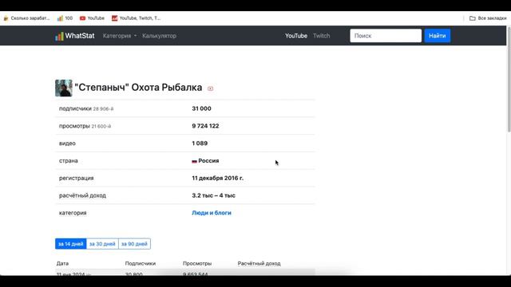Select the 'за 90 дней' period button
This screenshot has height=287, width=511.
(134, 244)
